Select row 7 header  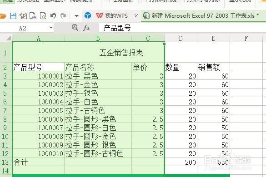(x=5, y=110)
